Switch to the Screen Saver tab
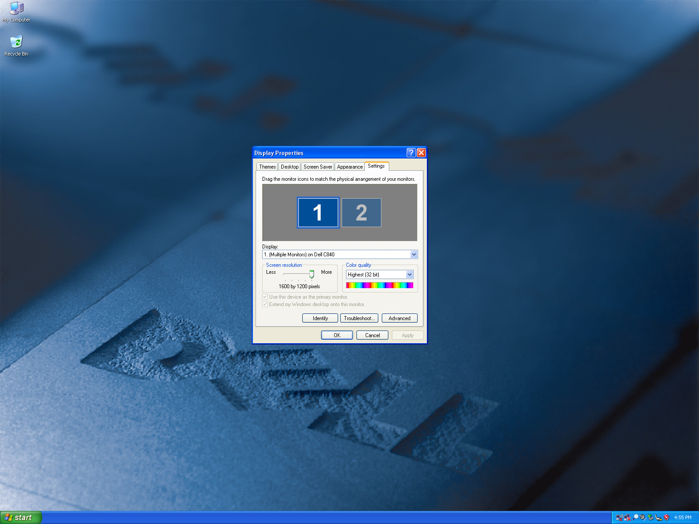699x524 pixels. point(318,167)
